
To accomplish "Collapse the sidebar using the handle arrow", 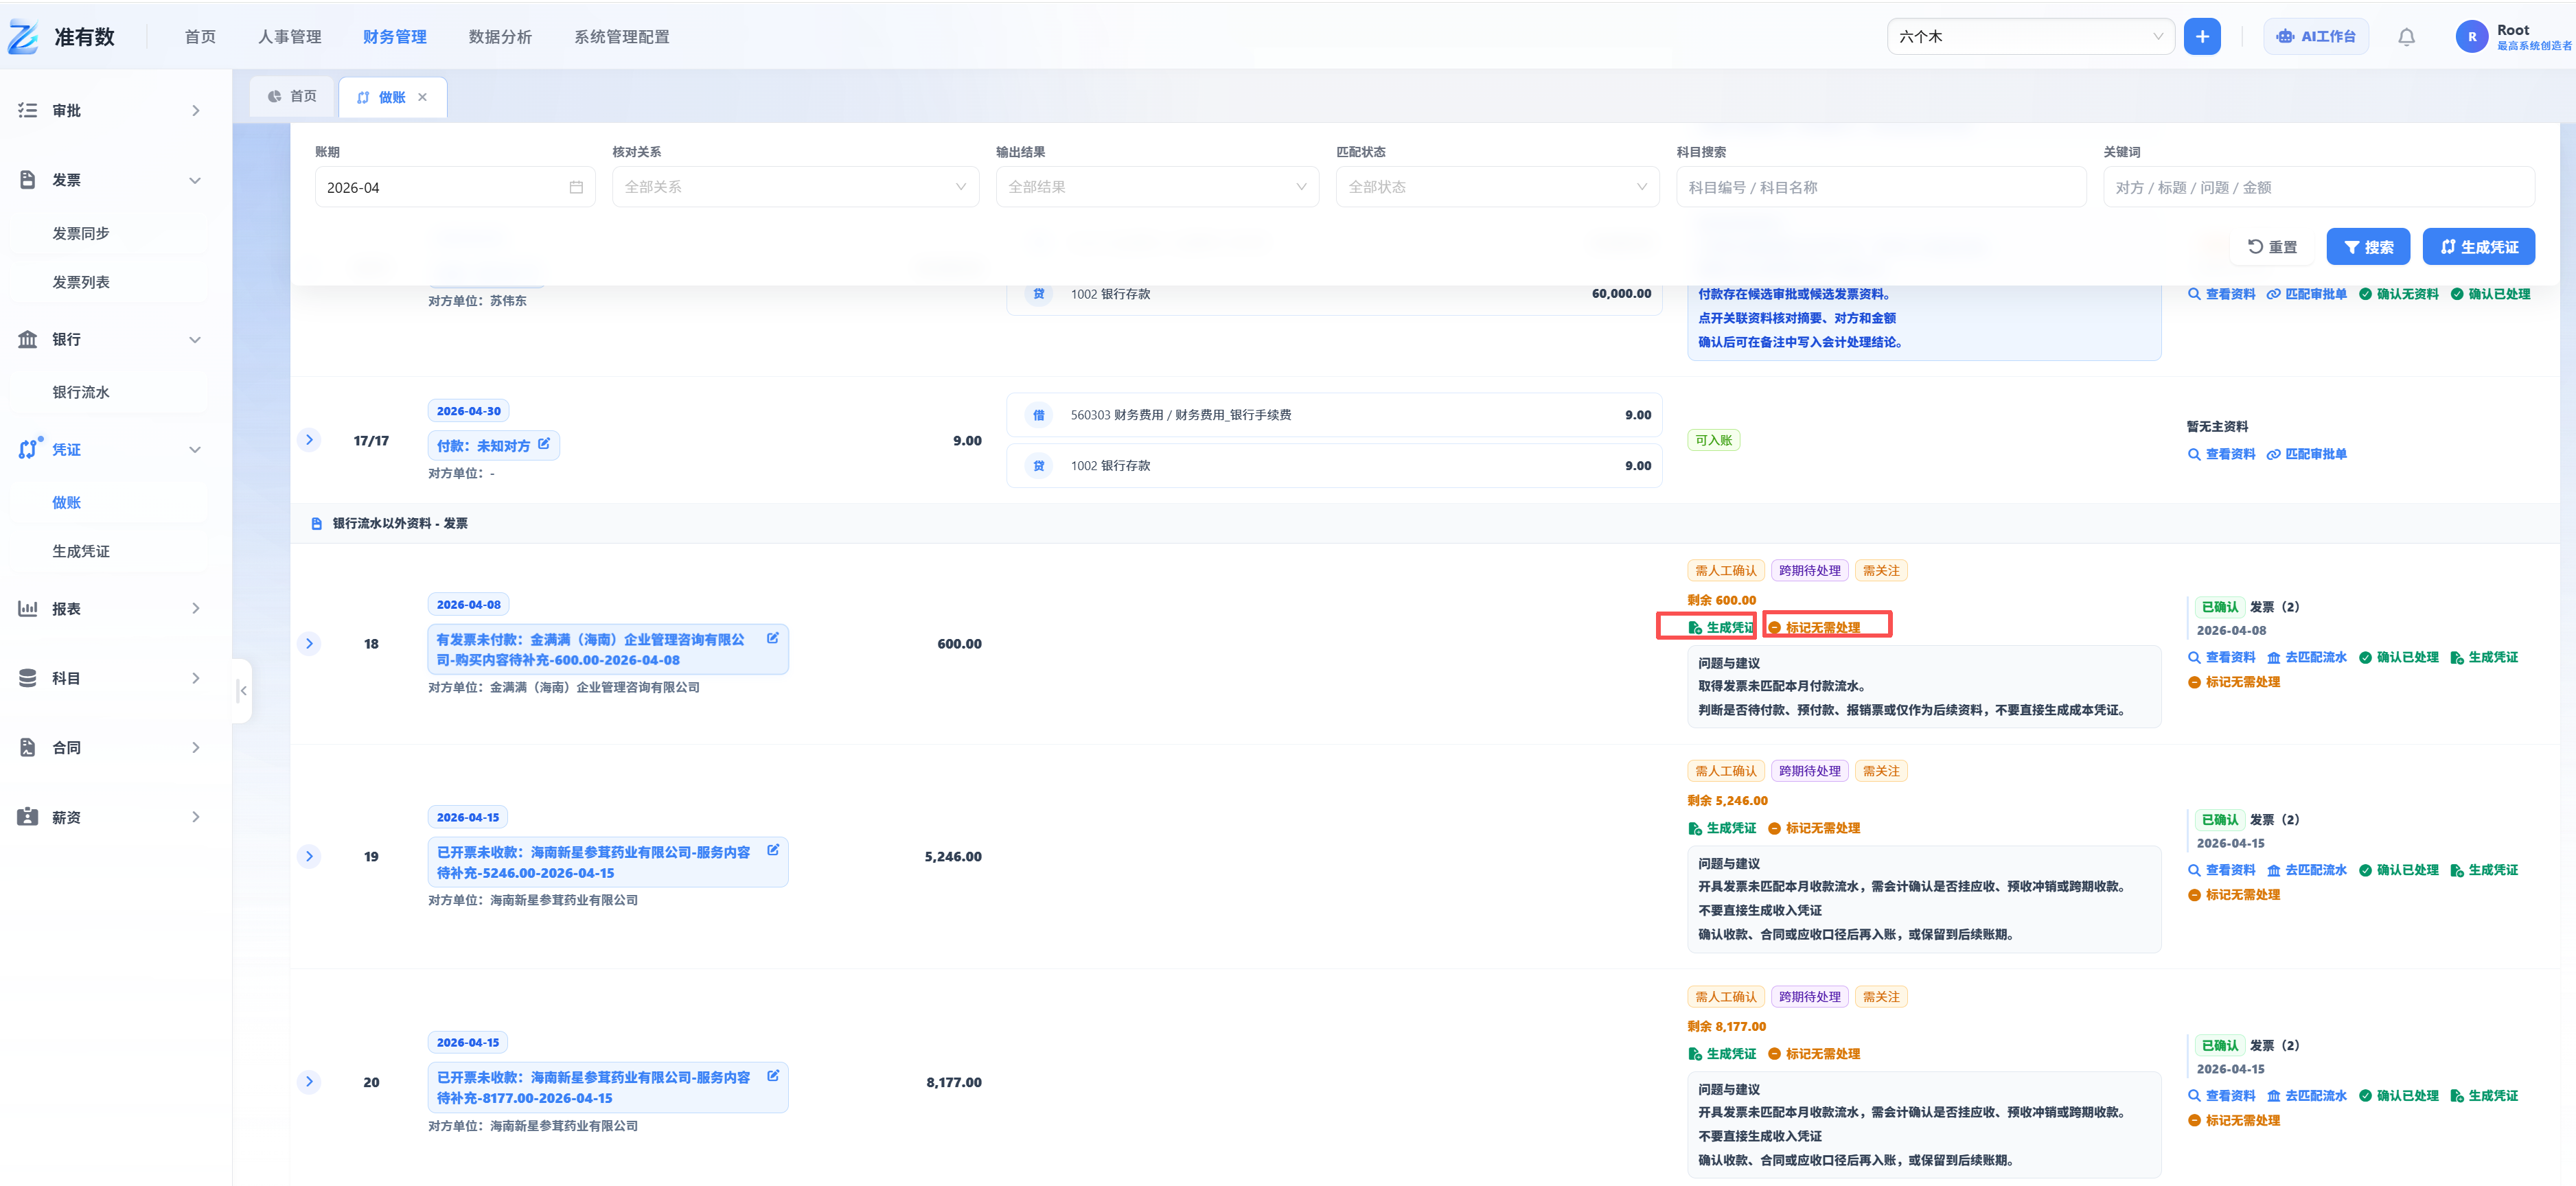I will click(242, 690).
